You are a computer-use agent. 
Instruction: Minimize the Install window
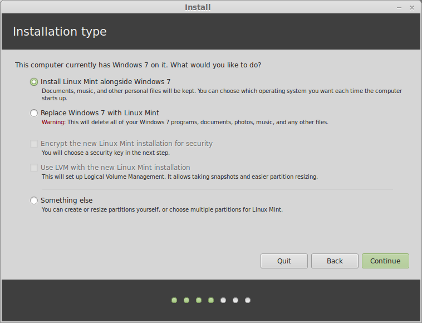399,8
